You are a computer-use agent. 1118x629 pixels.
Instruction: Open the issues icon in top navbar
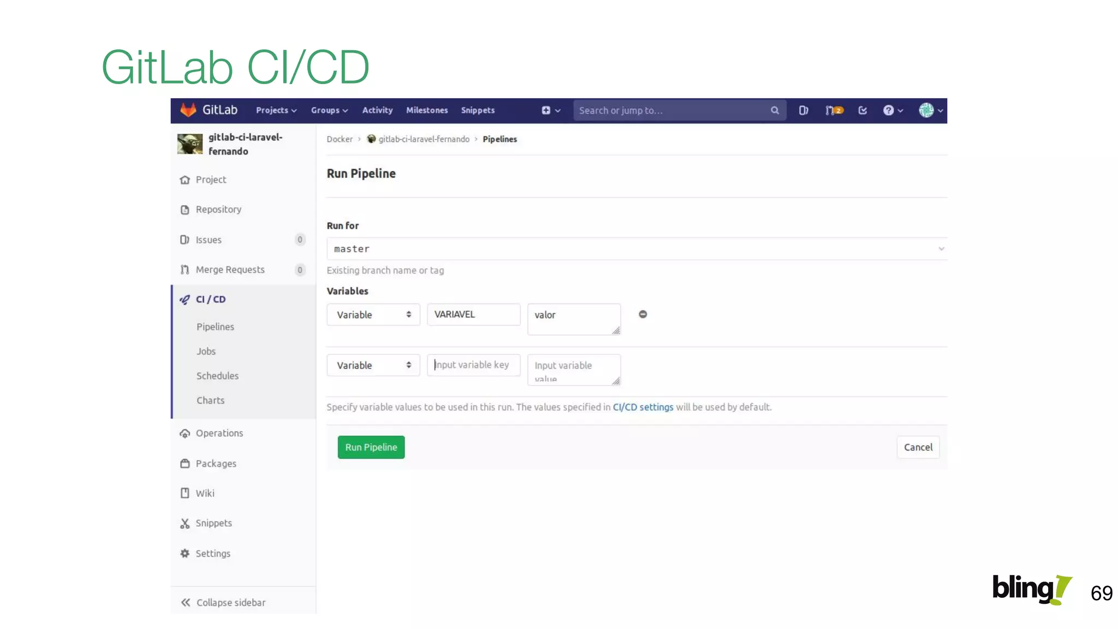804,110
